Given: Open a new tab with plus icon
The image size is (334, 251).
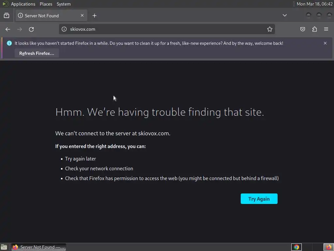Looking at the screenshot, I should [95, 16].
